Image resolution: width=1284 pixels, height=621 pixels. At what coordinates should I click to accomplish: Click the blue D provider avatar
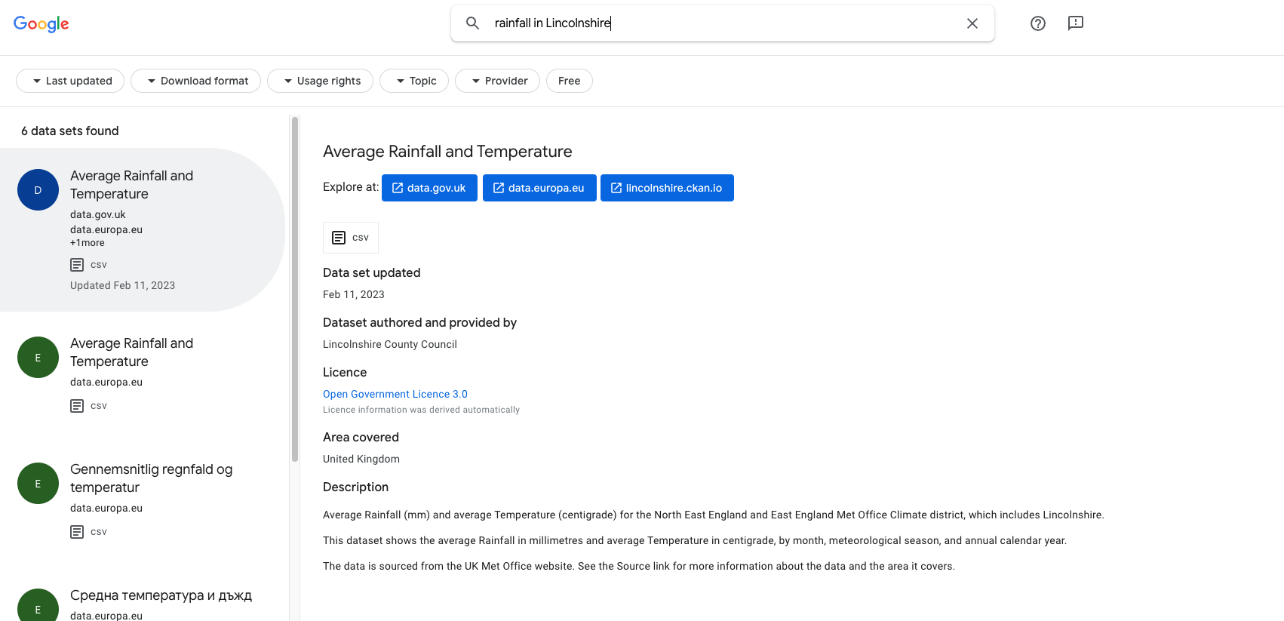pyautogui.click(x=38, y=190)
